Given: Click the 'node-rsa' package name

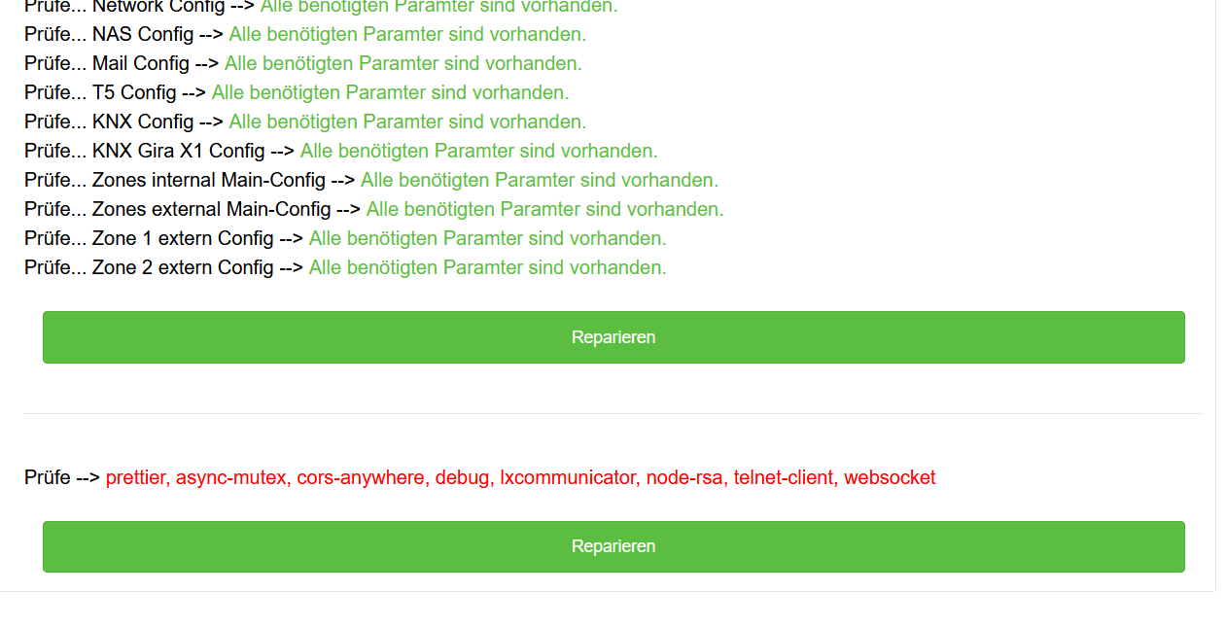Looking at the screenshot, I should (684, 478).
